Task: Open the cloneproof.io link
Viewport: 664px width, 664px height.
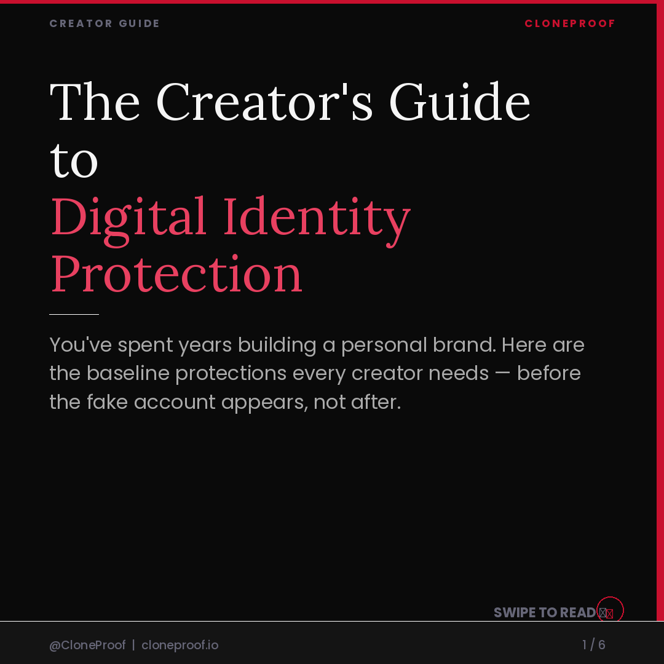Action: (180, 645)
